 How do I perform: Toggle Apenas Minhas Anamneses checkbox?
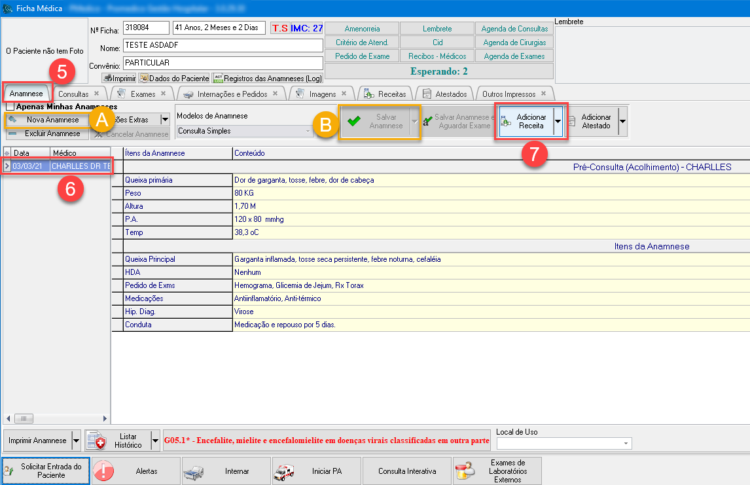coord(10,107)
